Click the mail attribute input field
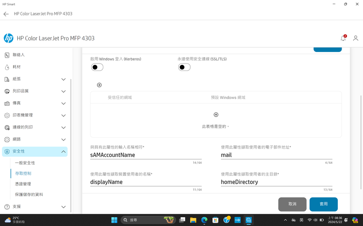 tap(276, 155)
